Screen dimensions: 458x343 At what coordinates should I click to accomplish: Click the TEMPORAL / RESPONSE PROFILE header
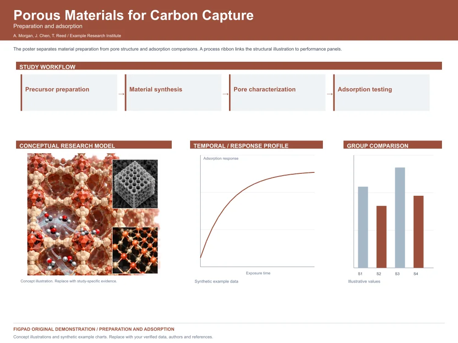click(x=256, y=145)
